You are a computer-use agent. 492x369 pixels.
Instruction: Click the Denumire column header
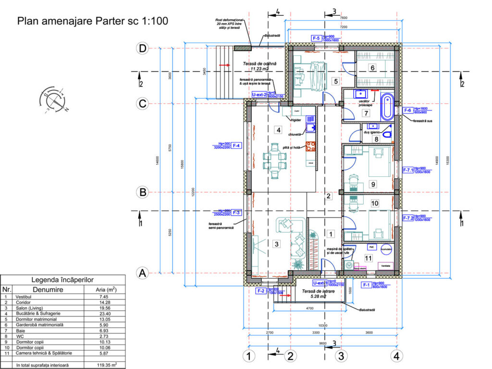coord(48,290)
